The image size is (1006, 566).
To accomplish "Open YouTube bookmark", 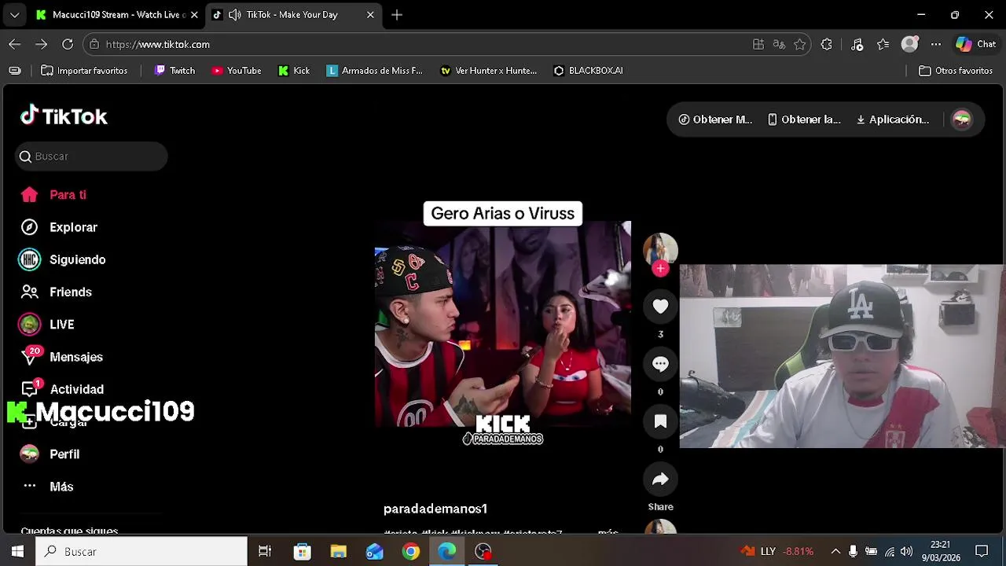I will point(237,71).
